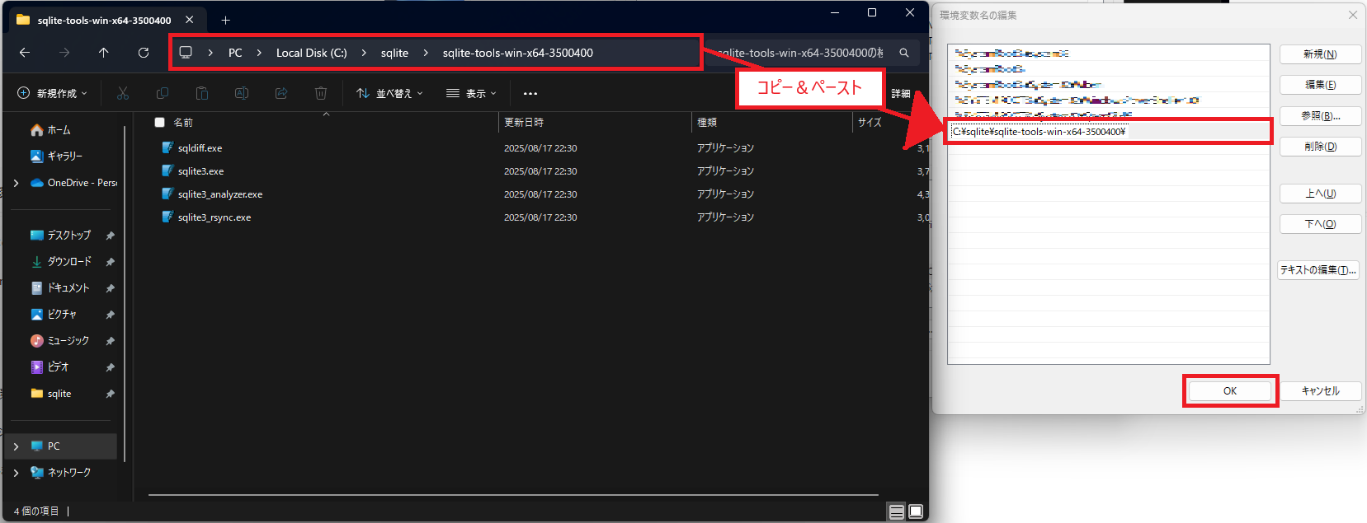Click 削除(D) button in dialog
Screen dimensions: 1367x523
click(x=1320, y=147)
